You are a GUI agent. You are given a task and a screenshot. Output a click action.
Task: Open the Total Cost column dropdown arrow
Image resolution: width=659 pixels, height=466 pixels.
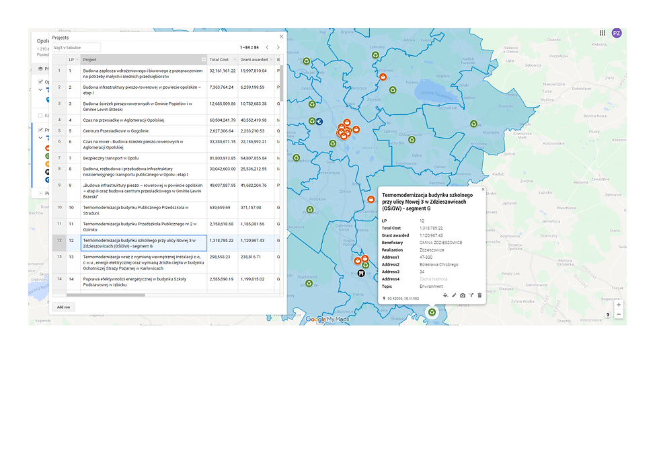pos(235,60)
